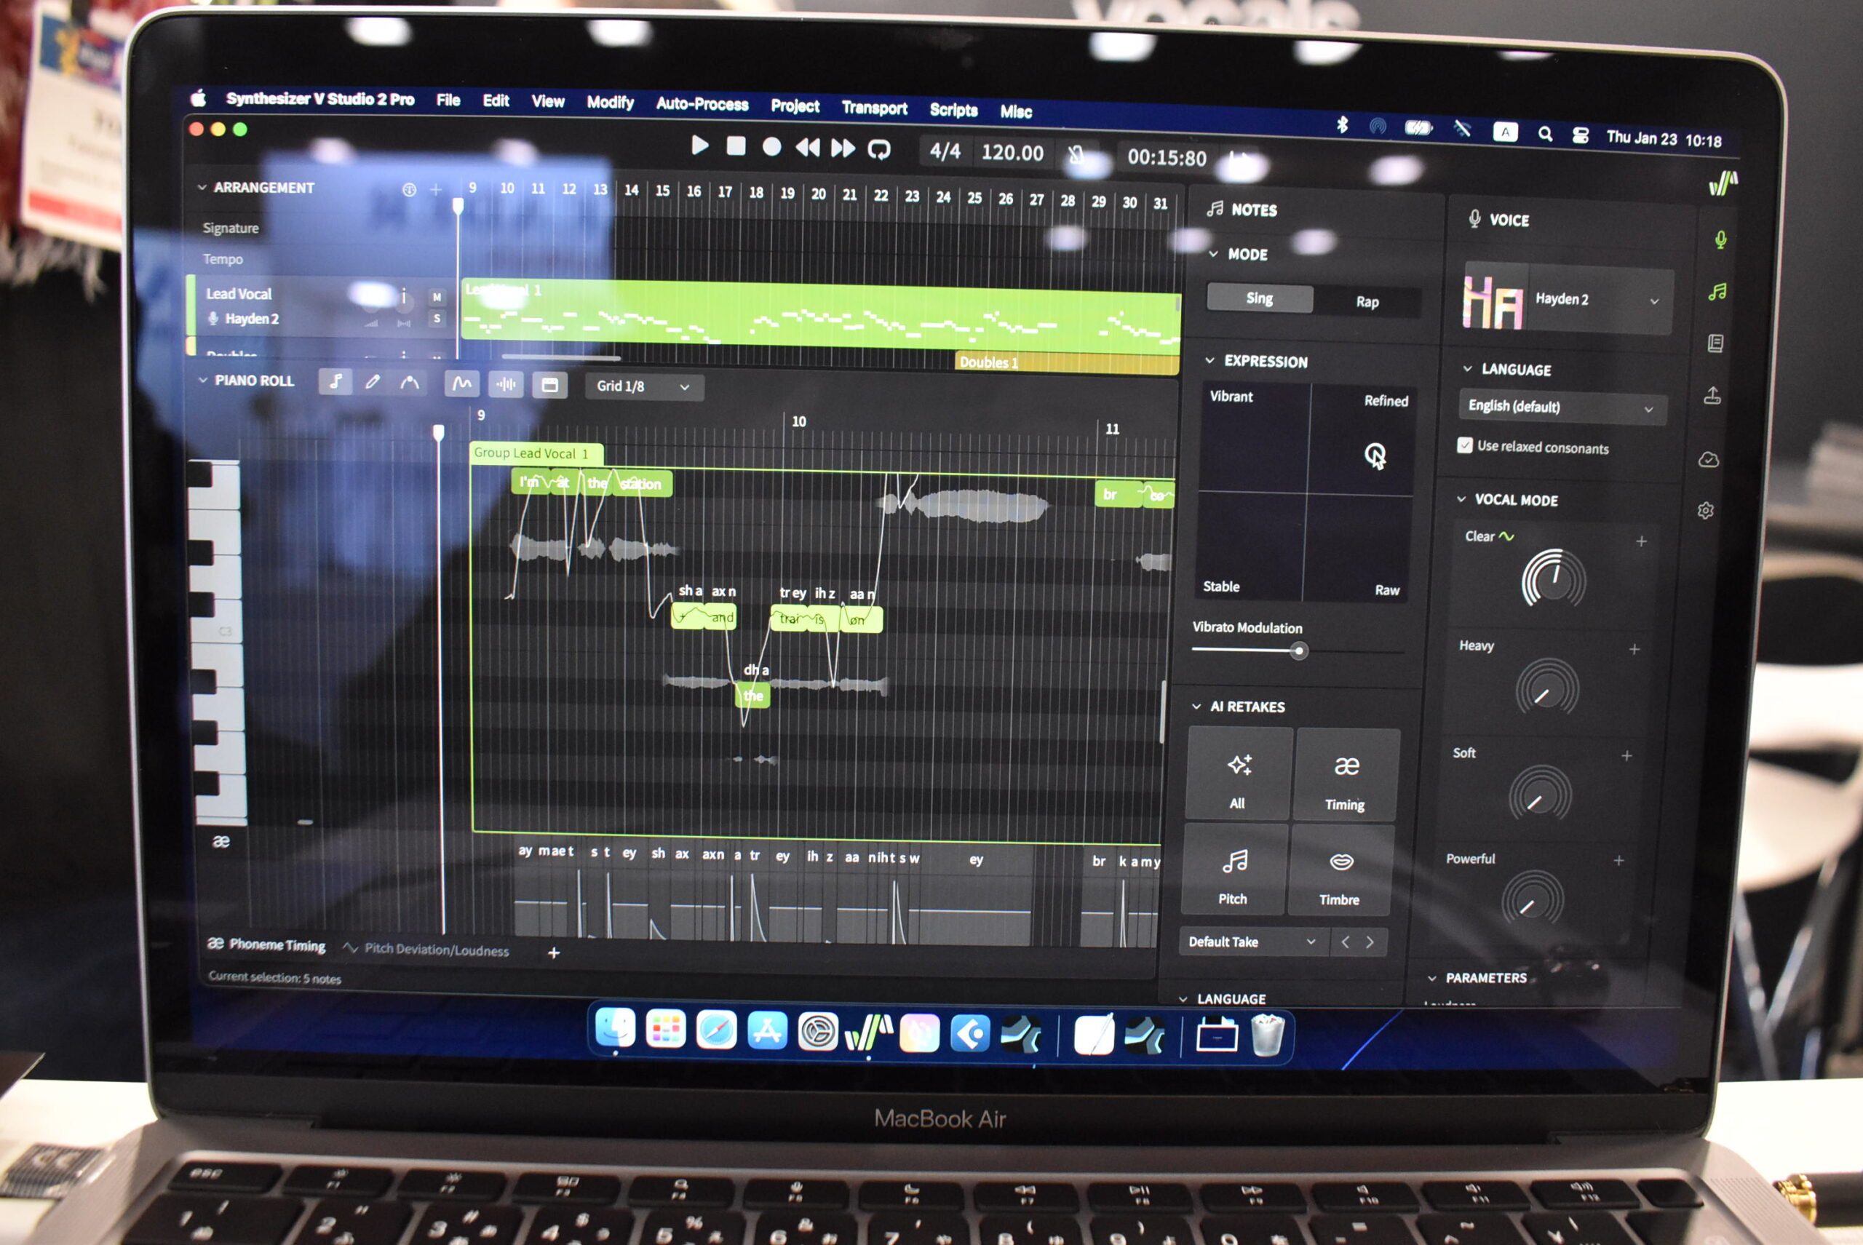
Task: Rewind using the rewind transport icon
Action: (x=808, y=148)
